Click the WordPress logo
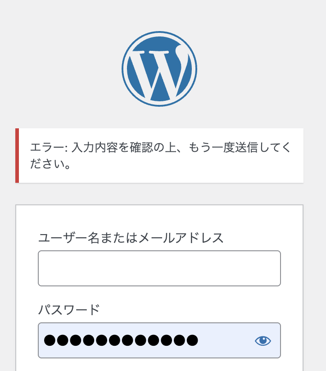 coord(159,69)
